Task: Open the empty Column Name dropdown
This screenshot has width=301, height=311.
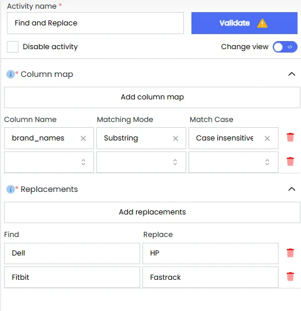Action: pyautogui.click(x=49, y=162)
